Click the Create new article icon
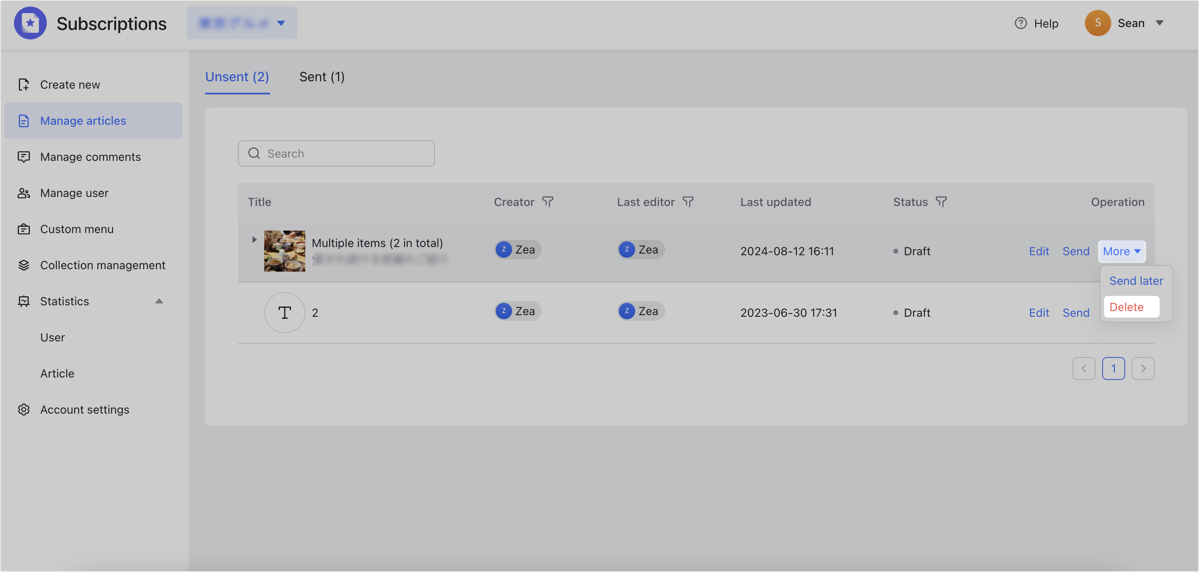The width and height of the screenshot is (1199, 572). 24,84
